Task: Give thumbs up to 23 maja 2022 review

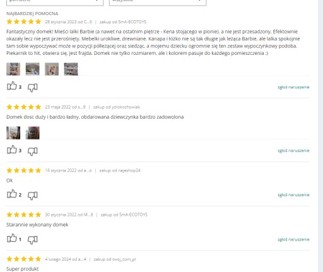Action: click(12, 150)
